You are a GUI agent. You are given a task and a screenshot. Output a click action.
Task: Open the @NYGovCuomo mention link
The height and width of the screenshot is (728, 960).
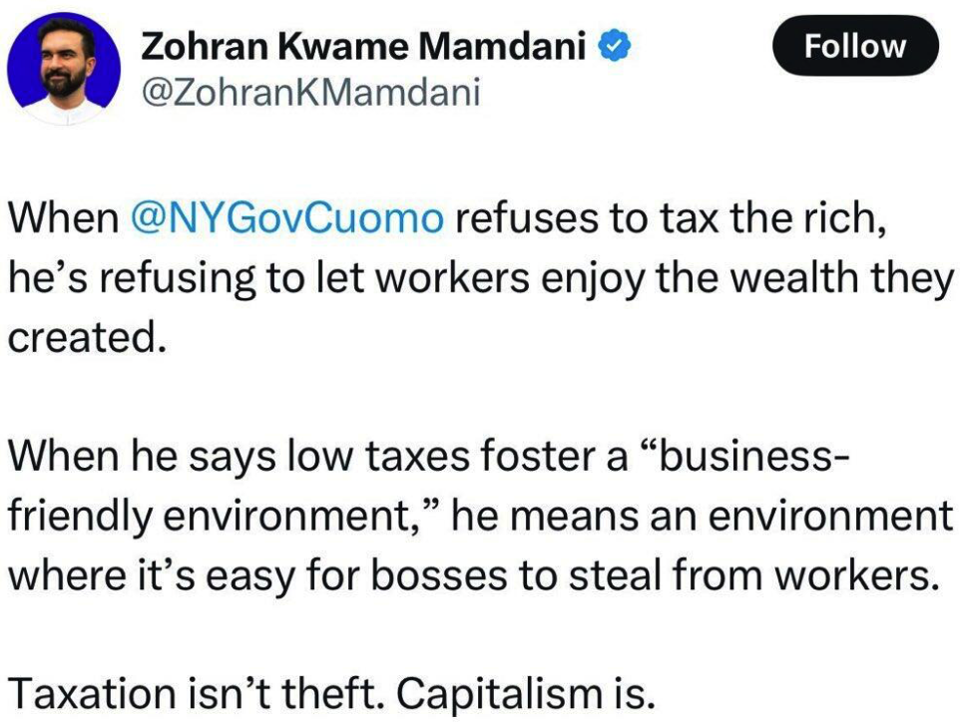click(287, 218)
